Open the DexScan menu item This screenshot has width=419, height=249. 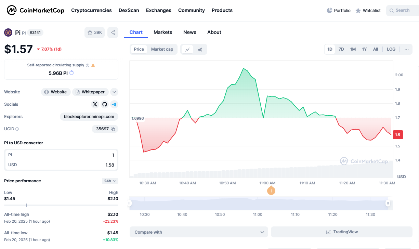point(129,10)
